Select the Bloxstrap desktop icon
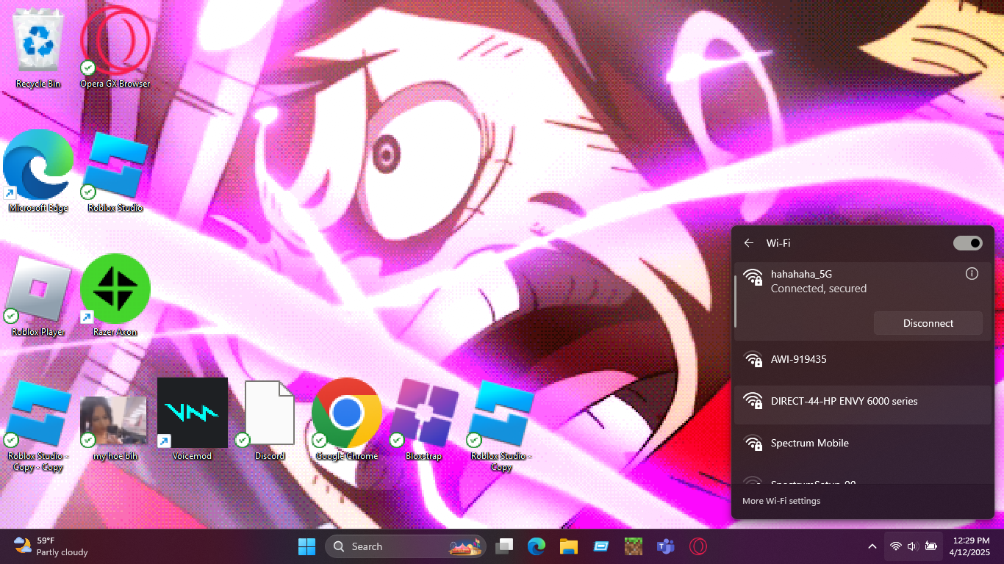 pyautogui.click(x=424, y=419)
